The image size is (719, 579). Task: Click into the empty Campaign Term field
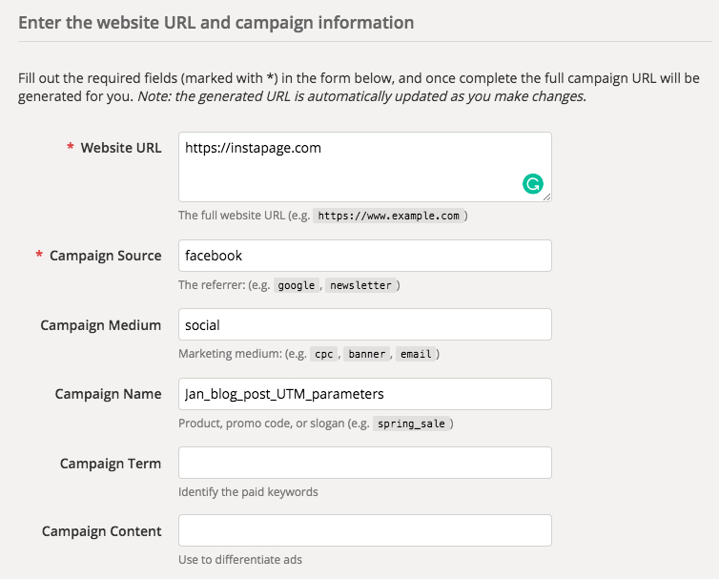[364, 463]
